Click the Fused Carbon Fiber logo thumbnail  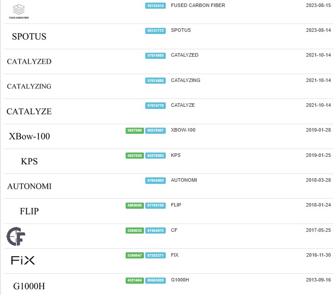(19, 12)
